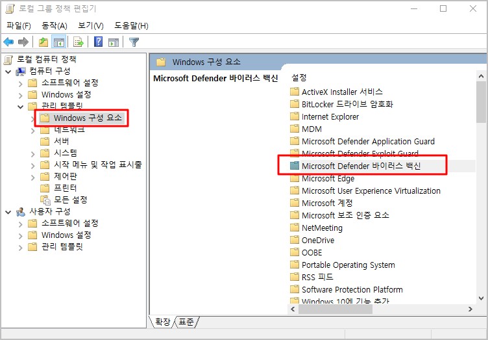Select Microsoft Defender Application Guard folder
488x340 pixels.
(x=368, y=141)
